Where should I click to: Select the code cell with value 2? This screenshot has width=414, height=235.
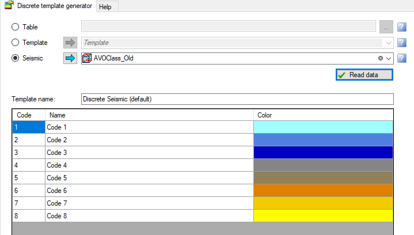pyautogui.click(x=29, y=140)
